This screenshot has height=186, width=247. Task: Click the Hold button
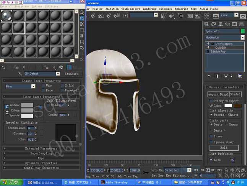pyautogui.click(x=224, y=148)
